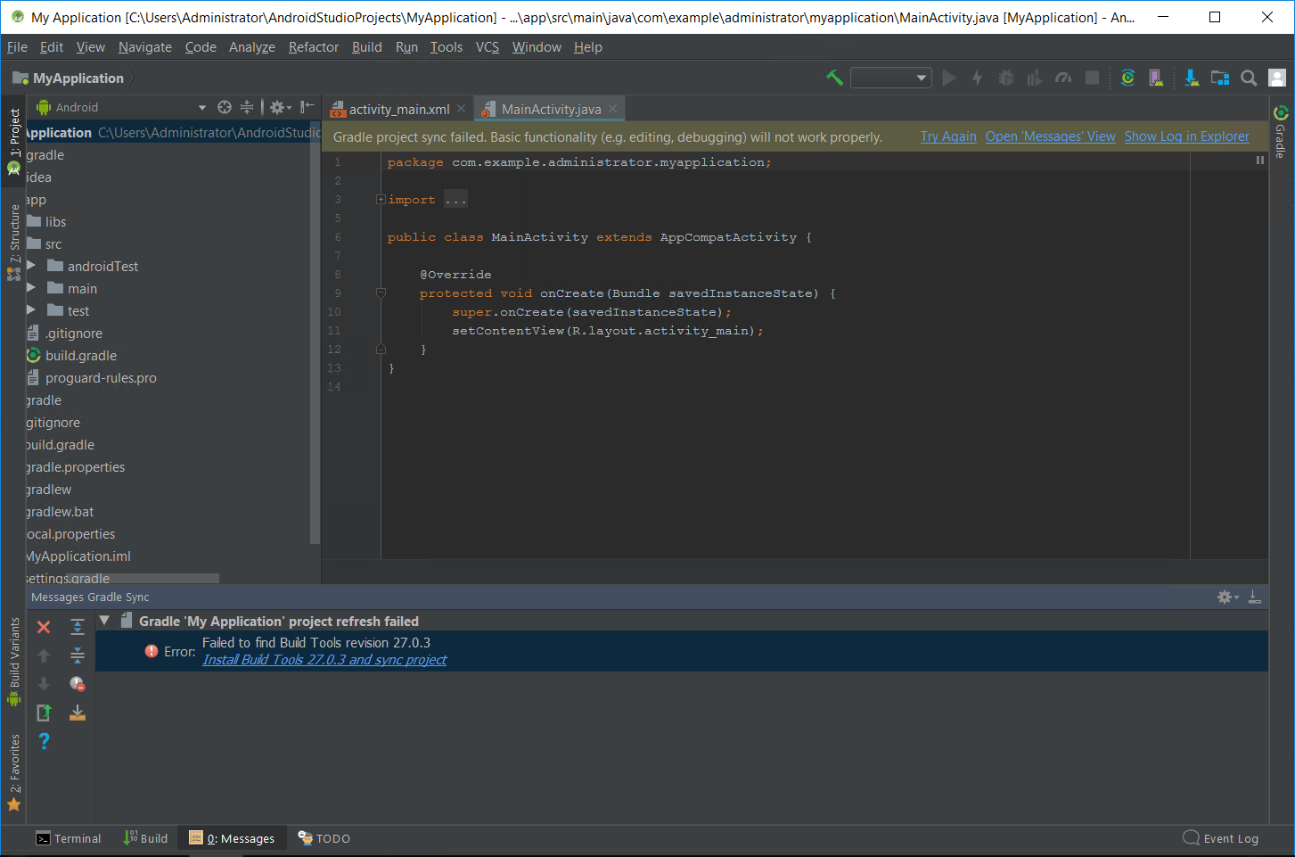Click the Search Everywhere magnifier icon

point(1249,78)
